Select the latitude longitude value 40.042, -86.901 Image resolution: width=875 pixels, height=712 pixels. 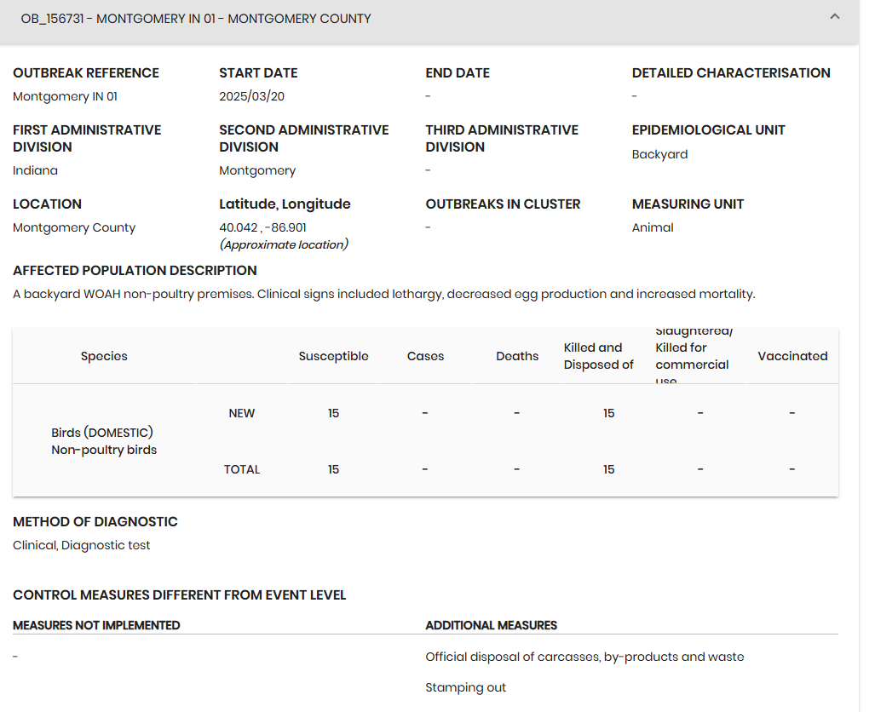tap(262, 227)
